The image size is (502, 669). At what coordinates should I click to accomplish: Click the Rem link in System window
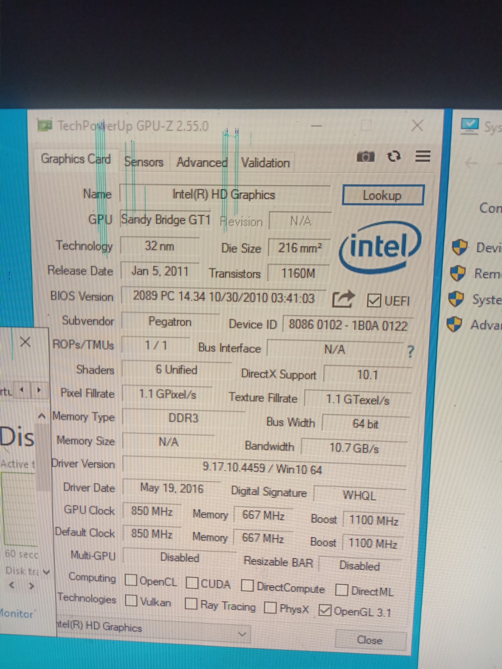[x=488, y=273]
